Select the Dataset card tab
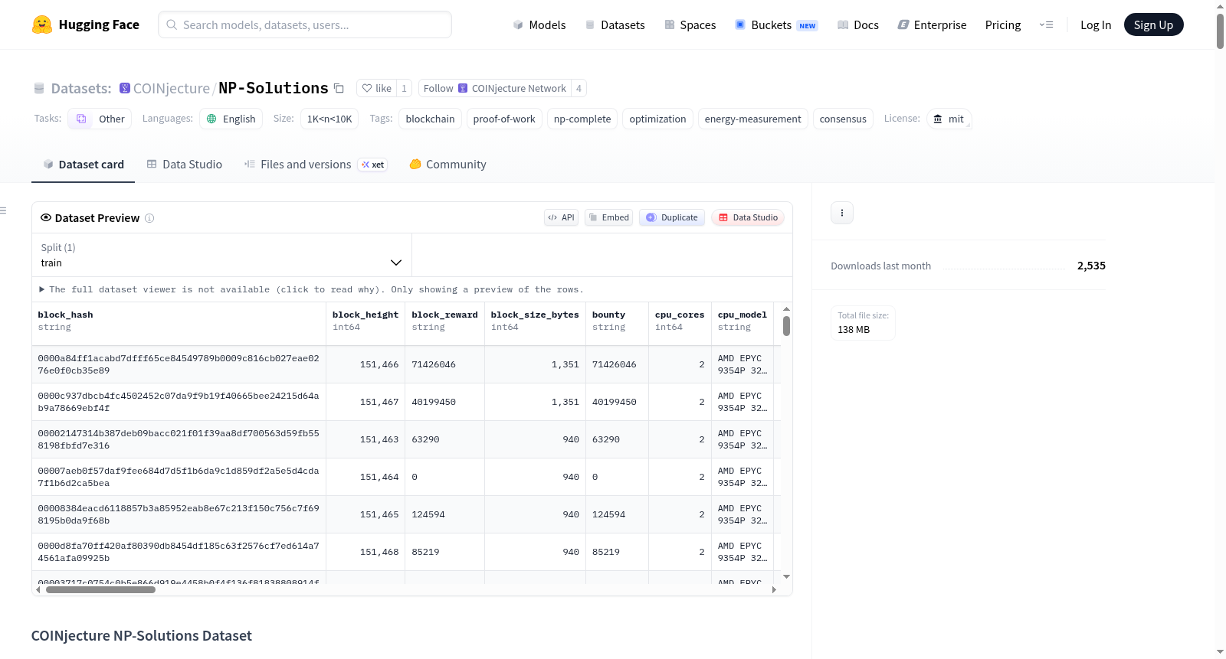The height and width of the screenshot is (659, 1226). [x=83, y=165]
